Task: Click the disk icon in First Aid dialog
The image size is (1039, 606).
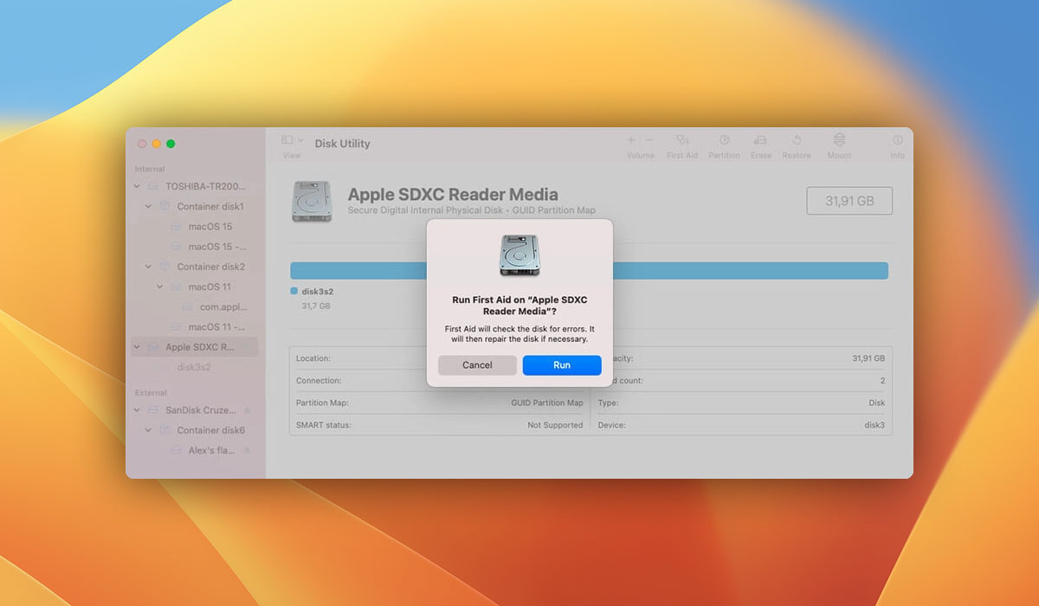Action: [519, 256]
